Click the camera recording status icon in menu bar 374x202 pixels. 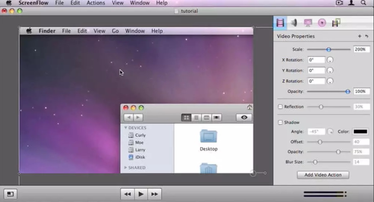click(339, 3)
